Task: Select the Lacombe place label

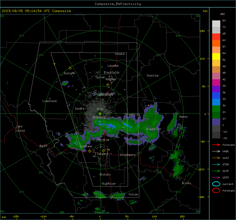Action: click(x=113, y=66)
